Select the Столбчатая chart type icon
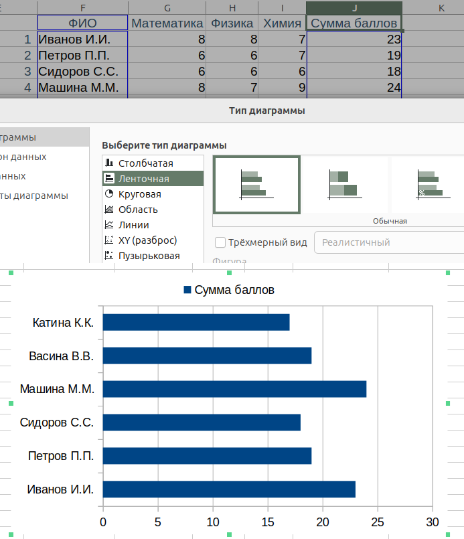The height and width of the screenshot is (539, 464). coord(109,163)
